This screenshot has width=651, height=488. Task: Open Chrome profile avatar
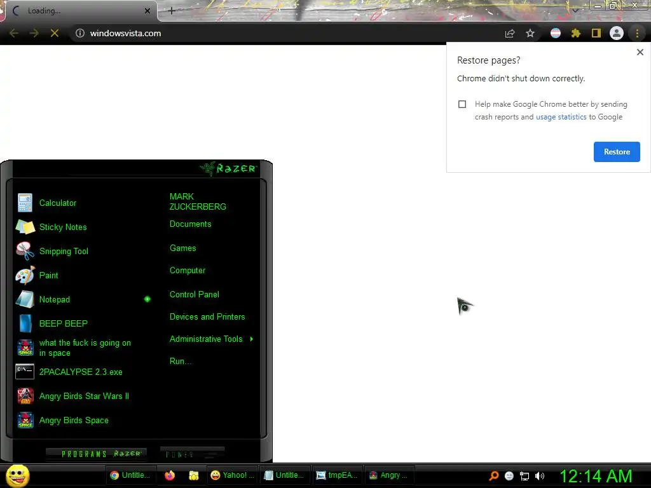pyautogui.click(x=617, y=33)
